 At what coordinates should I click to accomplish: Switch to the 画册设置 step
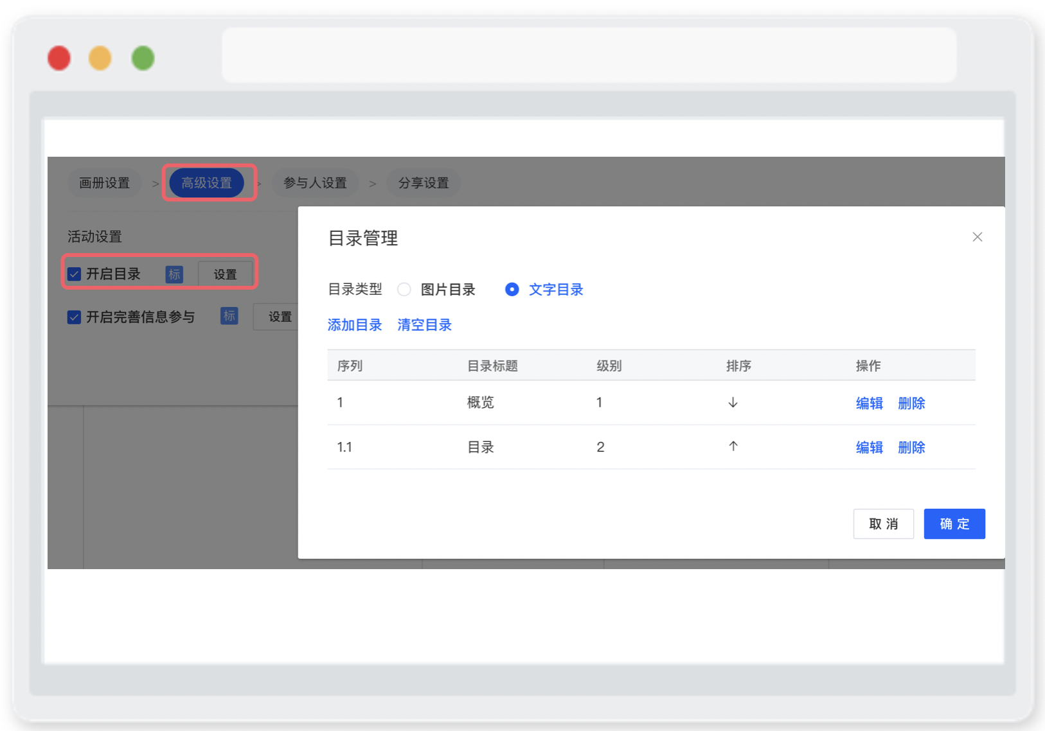(104, 183)
